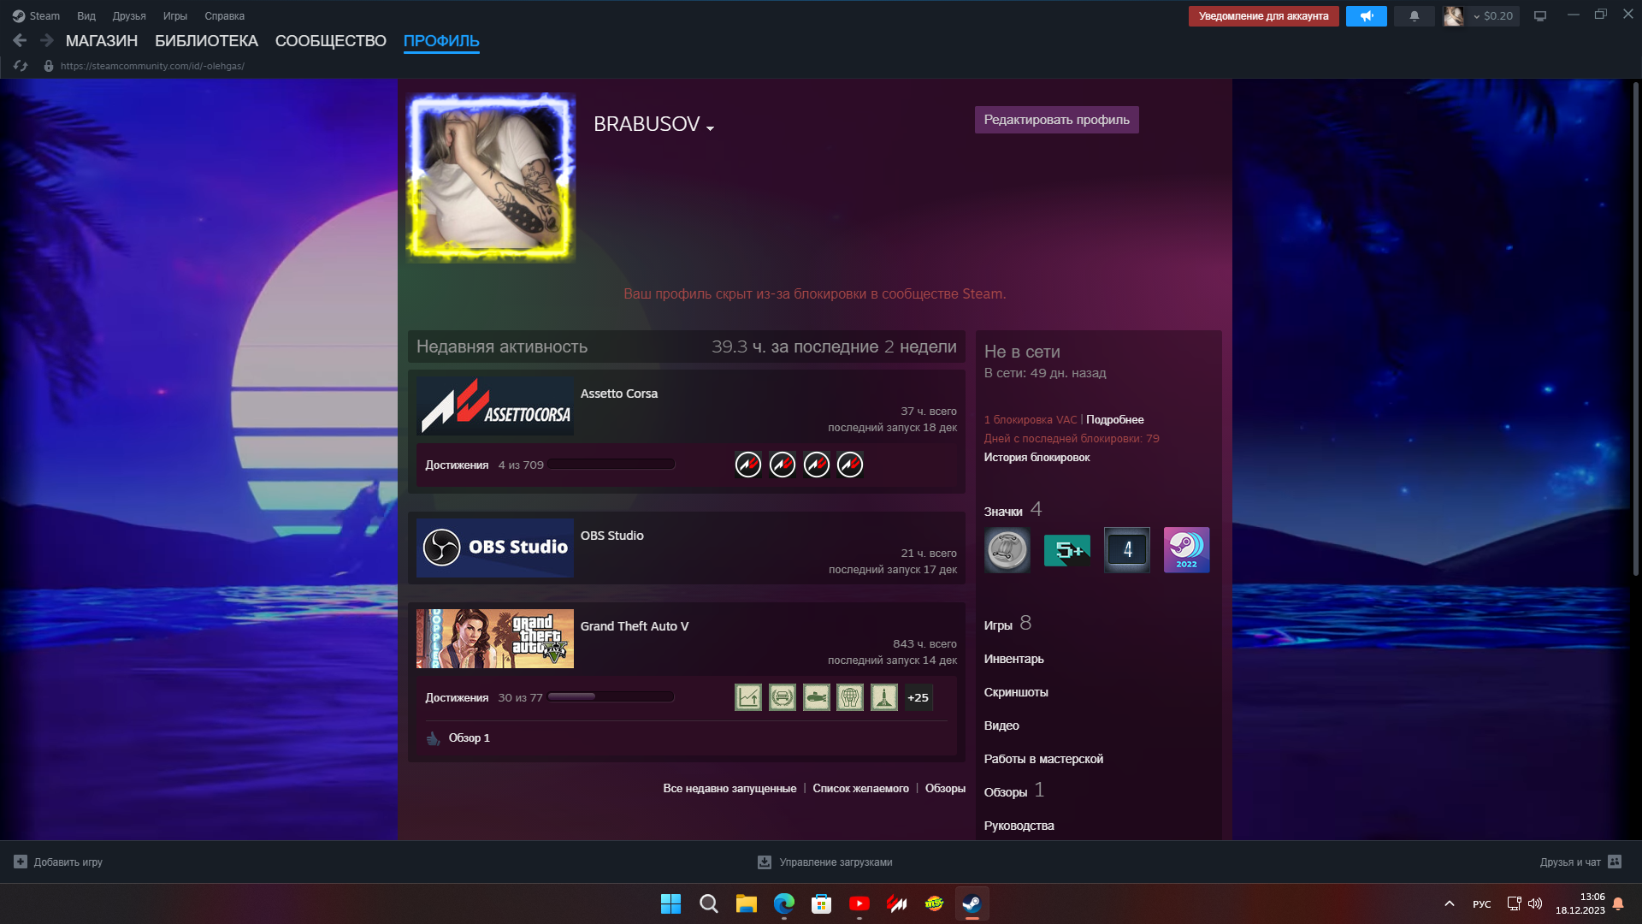Open История блокировок link
The height and width of the screenshot is (924, 1642).
[x=1037, y=457]
